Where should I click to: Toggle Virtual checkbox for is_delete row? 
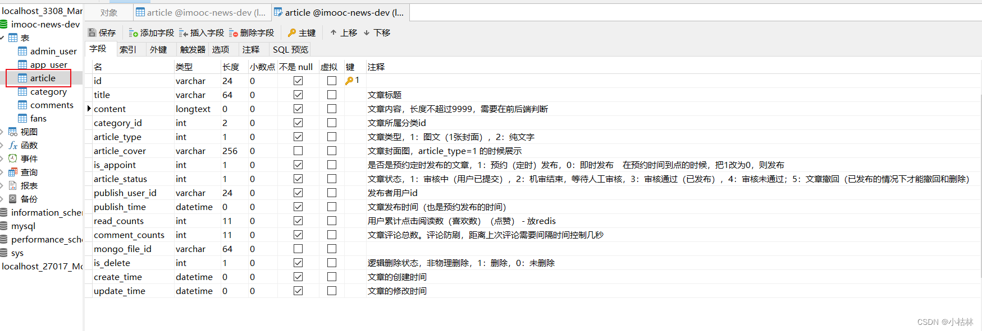pyautogui.click(x=332, y=263)
